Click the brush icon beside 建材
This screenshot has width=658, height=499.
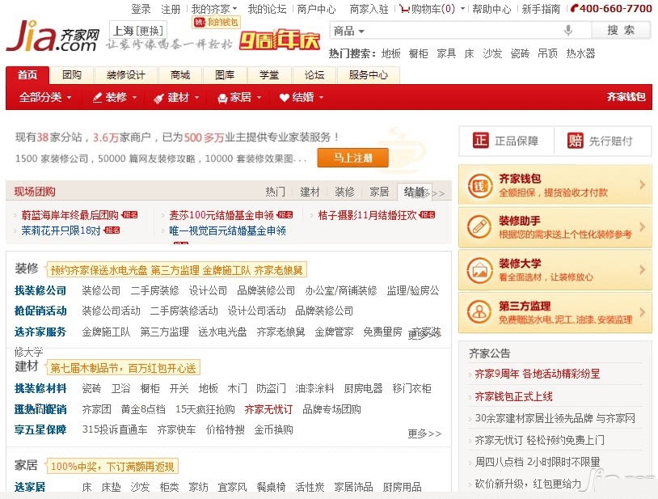[158, 98]
